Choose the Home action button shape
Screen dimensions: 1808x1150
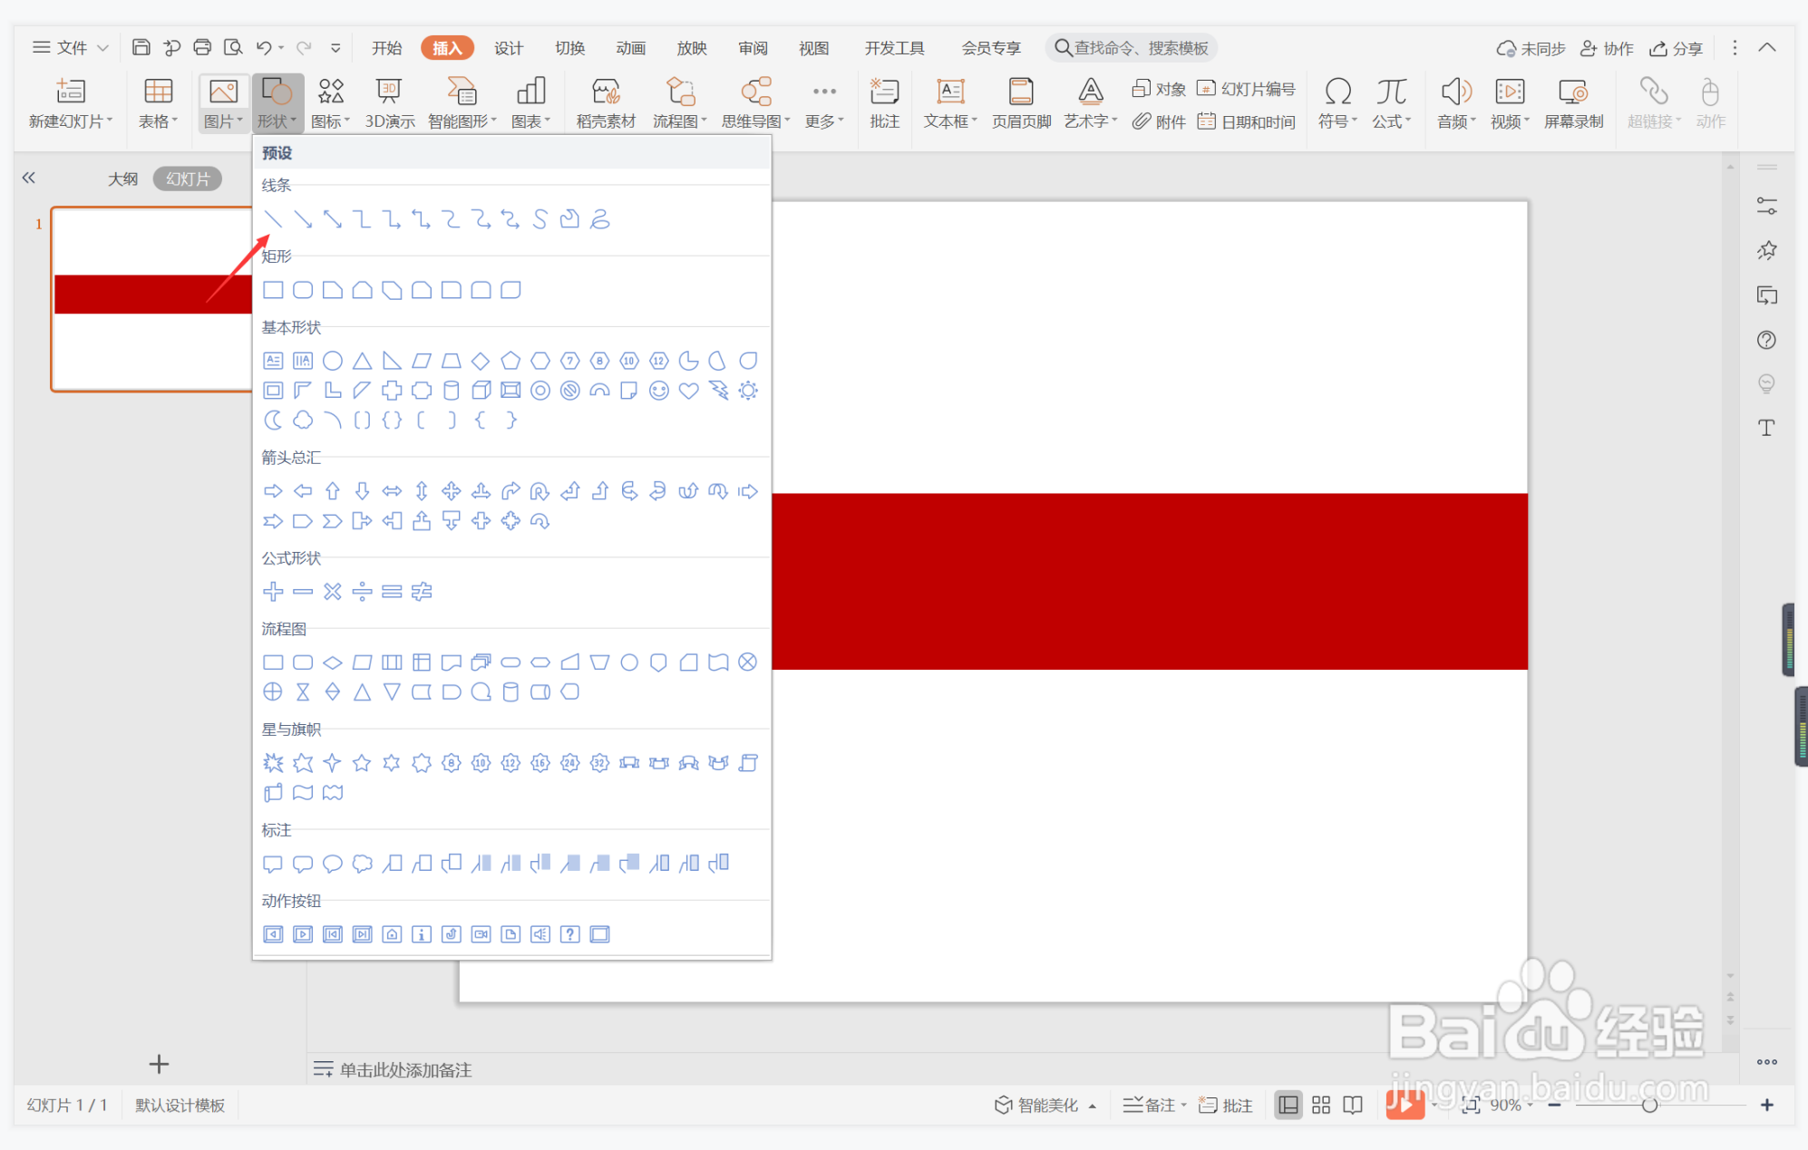point(392,934)
